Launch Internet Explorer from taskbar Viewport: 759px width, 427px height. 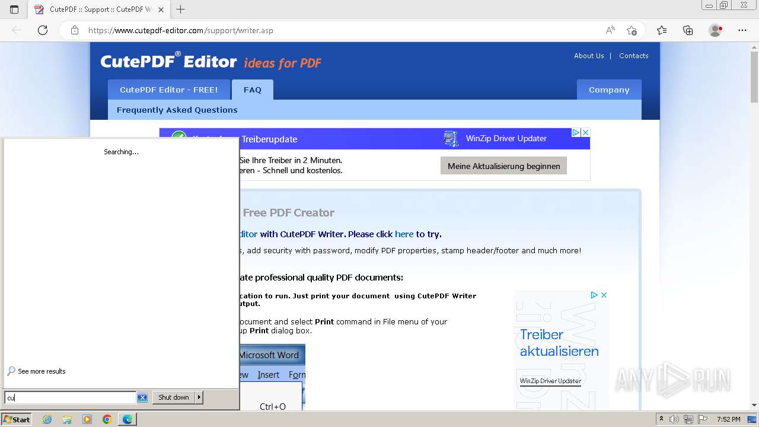47,419
